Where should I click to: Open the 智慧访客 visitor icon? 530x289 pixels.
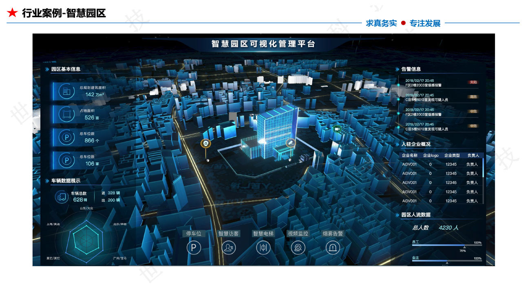click(x=228, y=247)
